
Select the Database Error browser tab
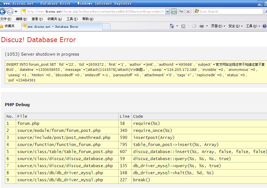tap(62, 27)
